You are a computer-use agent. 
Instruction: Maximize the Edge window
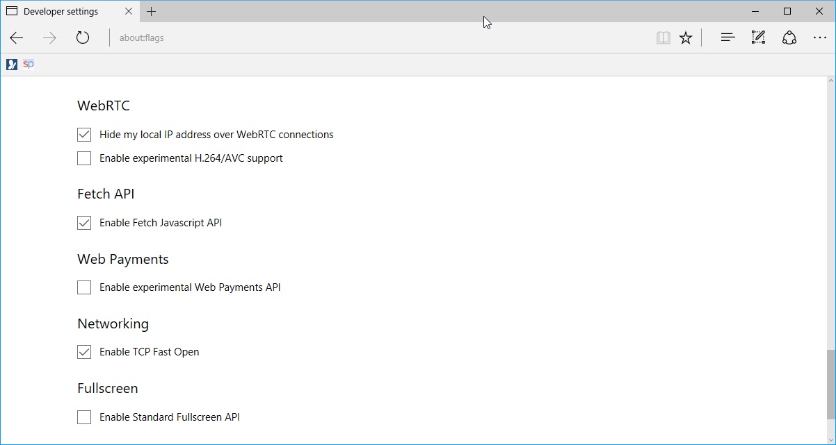coord(787,11)
